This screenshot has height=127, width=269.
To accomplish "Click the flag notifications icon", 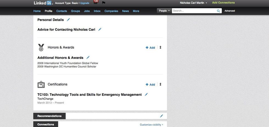I will (x=103, y=3).
